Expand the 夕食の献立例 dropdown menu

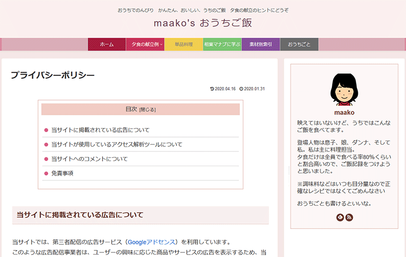(145, 44)
